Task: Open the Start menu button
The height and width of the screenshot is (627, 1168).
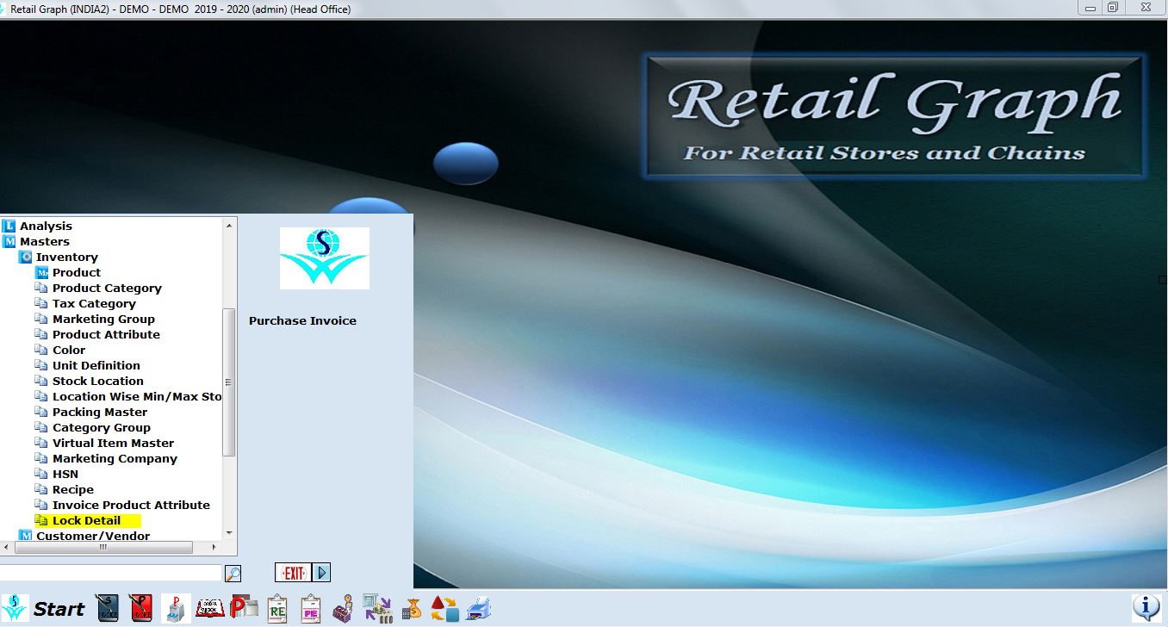Action: (x=59, y=609)
